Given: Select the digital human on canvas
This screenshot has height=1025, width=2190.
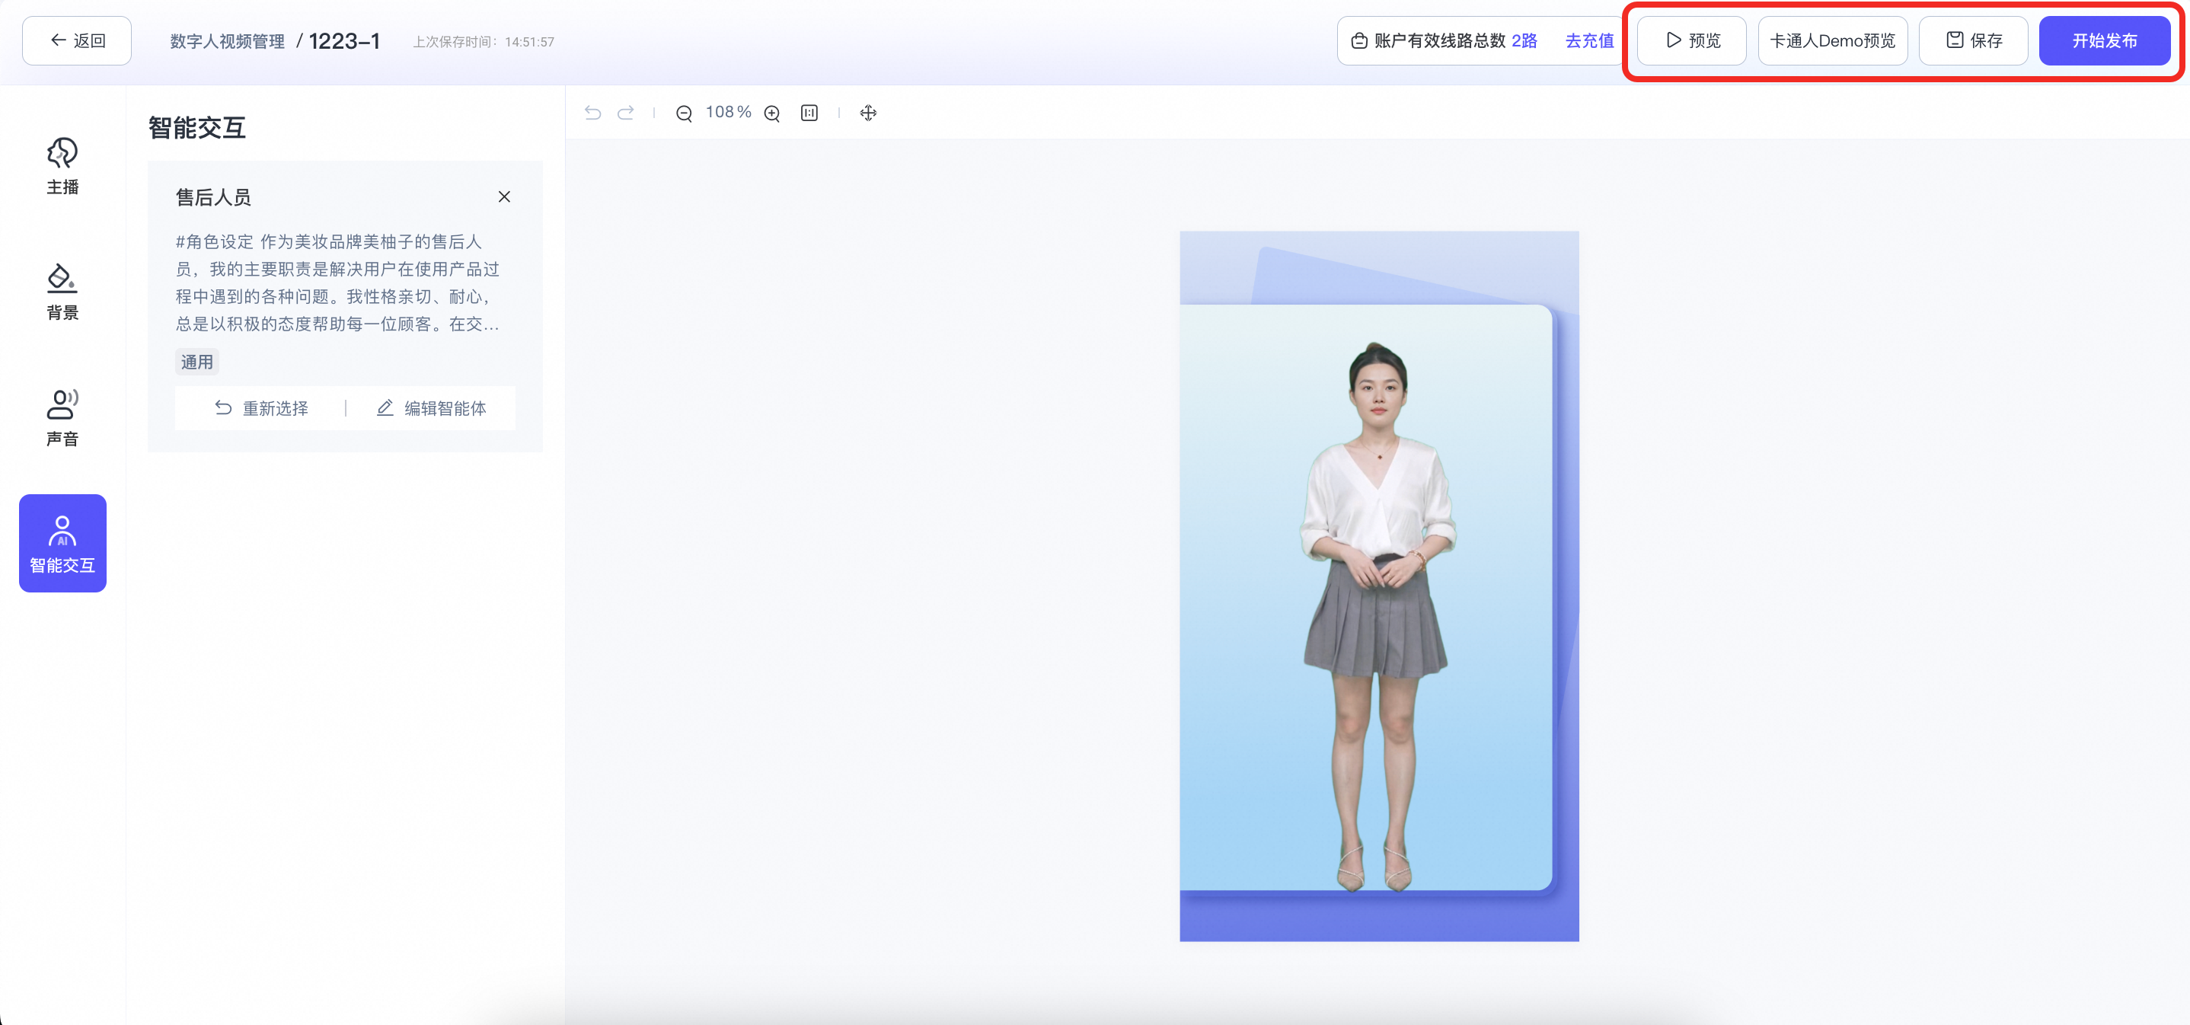Looking at the screenshot, I should [x=1378, y=616].
